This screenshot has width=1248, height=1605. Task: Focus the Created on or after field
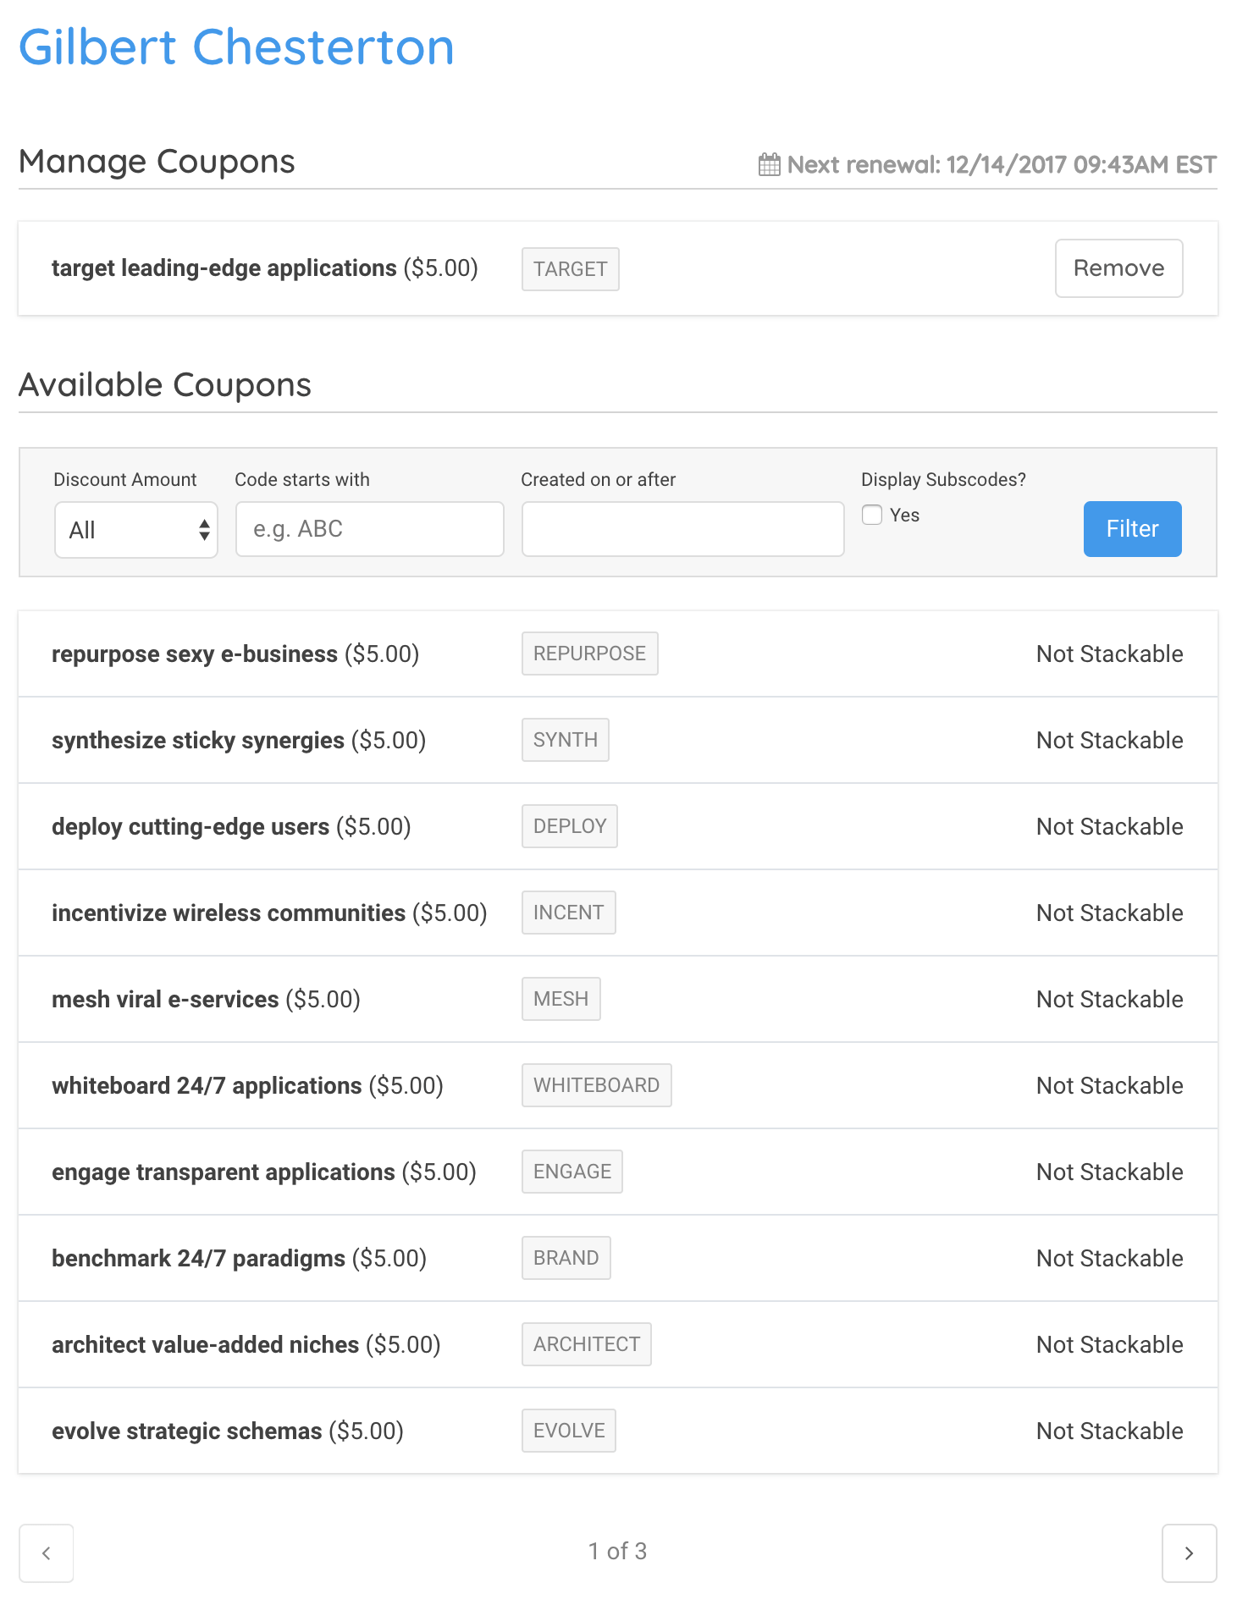682,529
